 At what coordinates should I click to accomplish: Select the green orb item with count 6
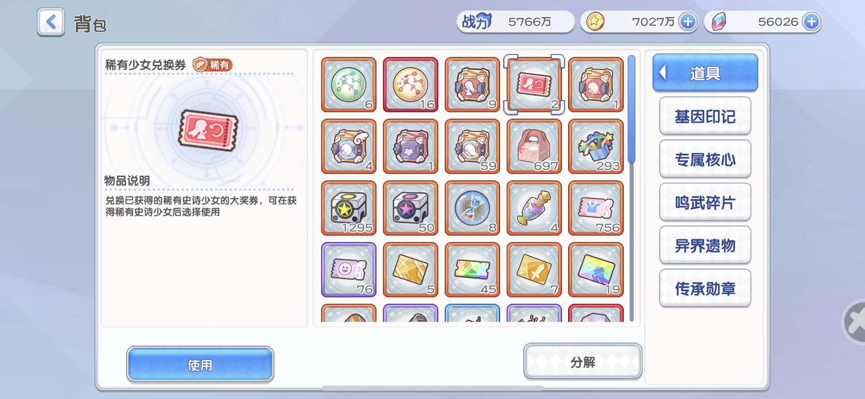pos(349,85)
